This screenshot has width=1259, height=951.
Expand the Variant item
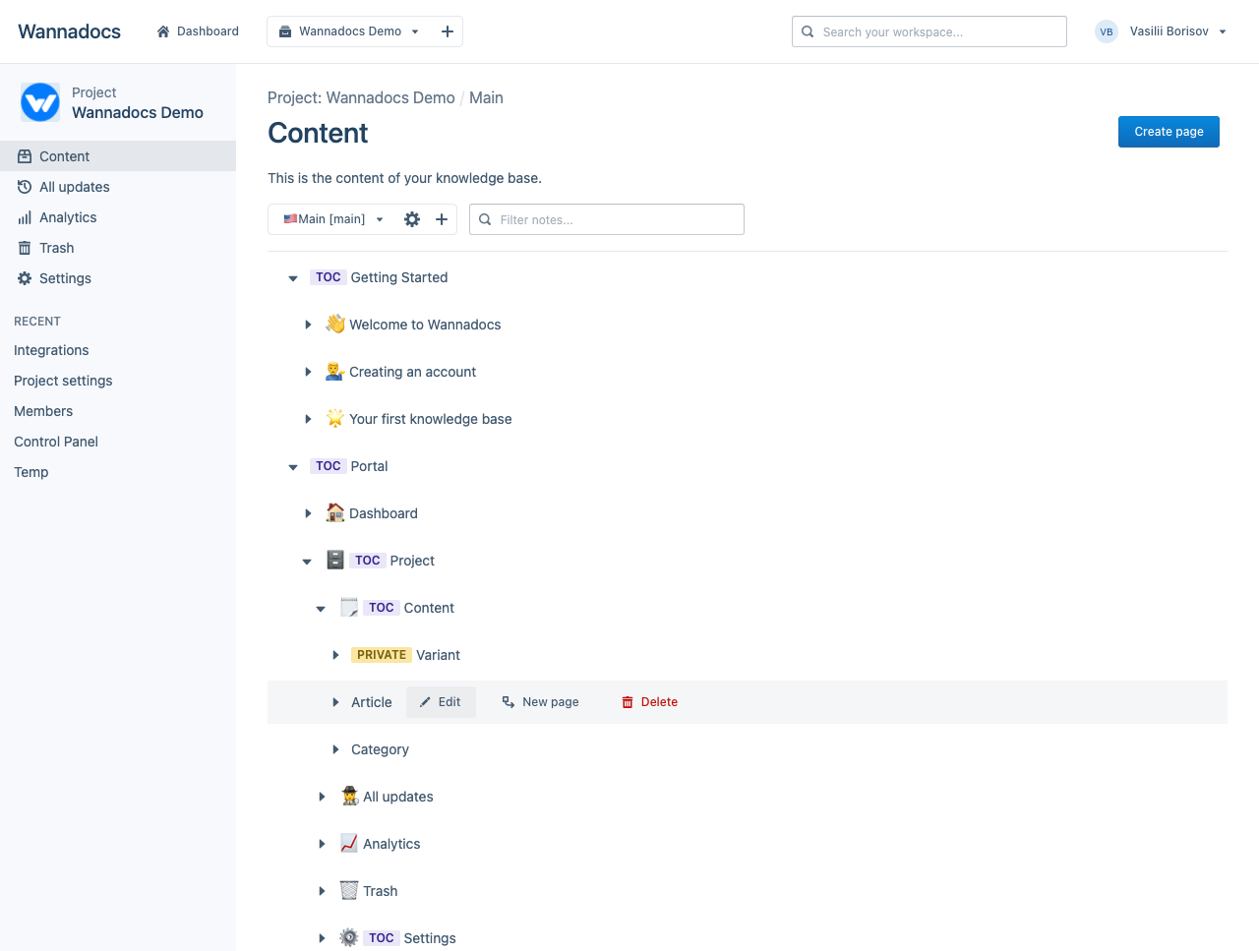tap(335, 655)
